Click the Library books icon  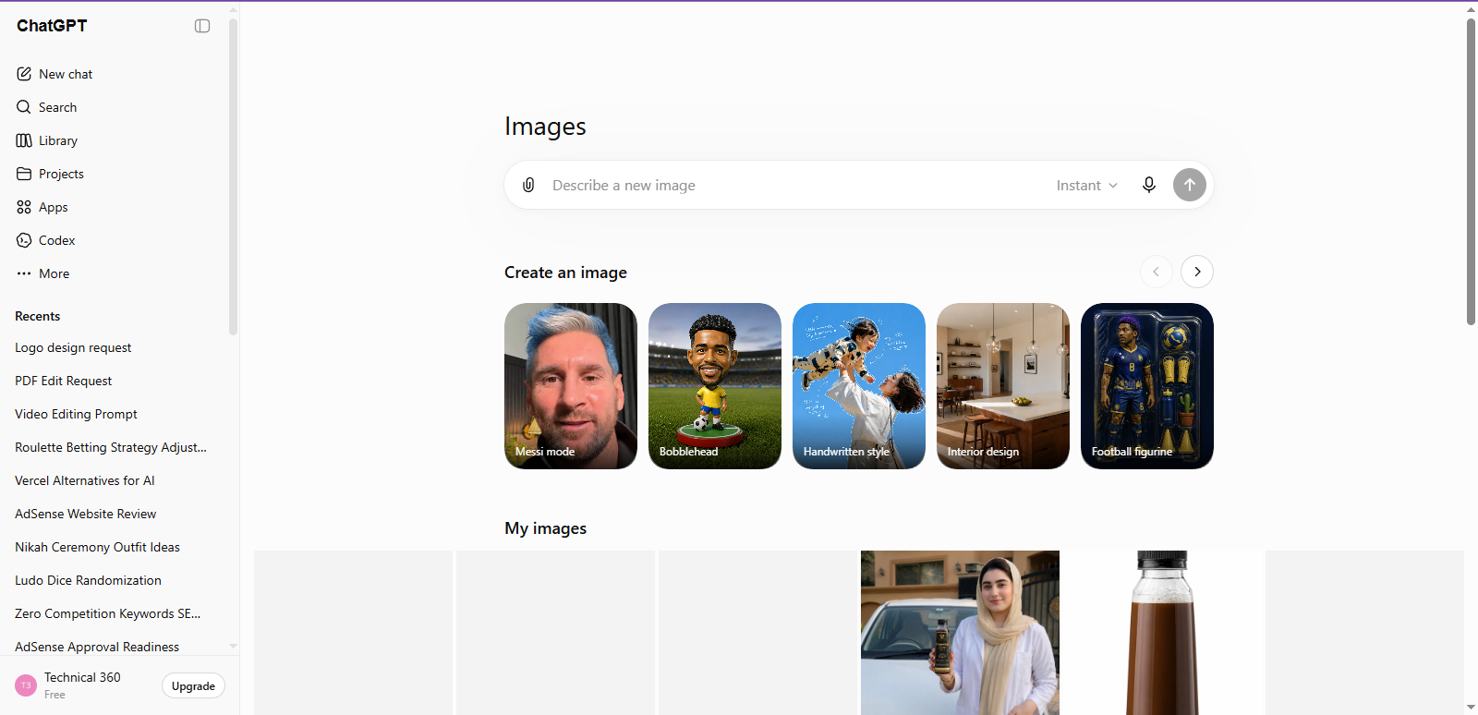24,140
